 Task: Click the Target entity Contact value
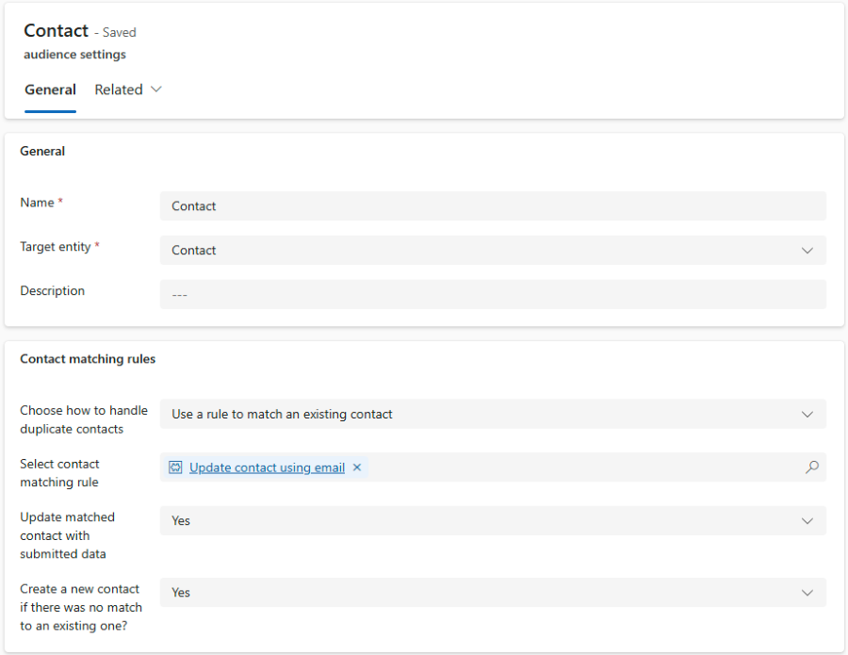[193, 251]
